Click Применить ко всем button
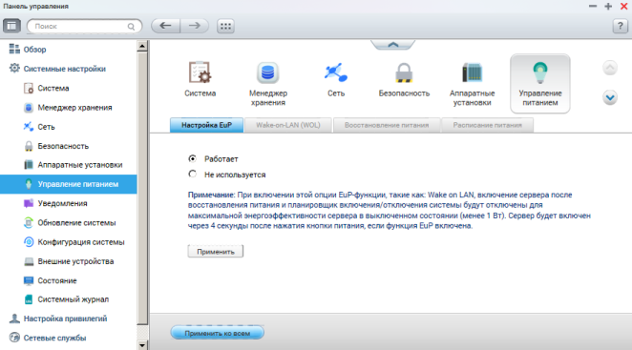This screenshot has height=350, width=632. [x=218, y=333]
